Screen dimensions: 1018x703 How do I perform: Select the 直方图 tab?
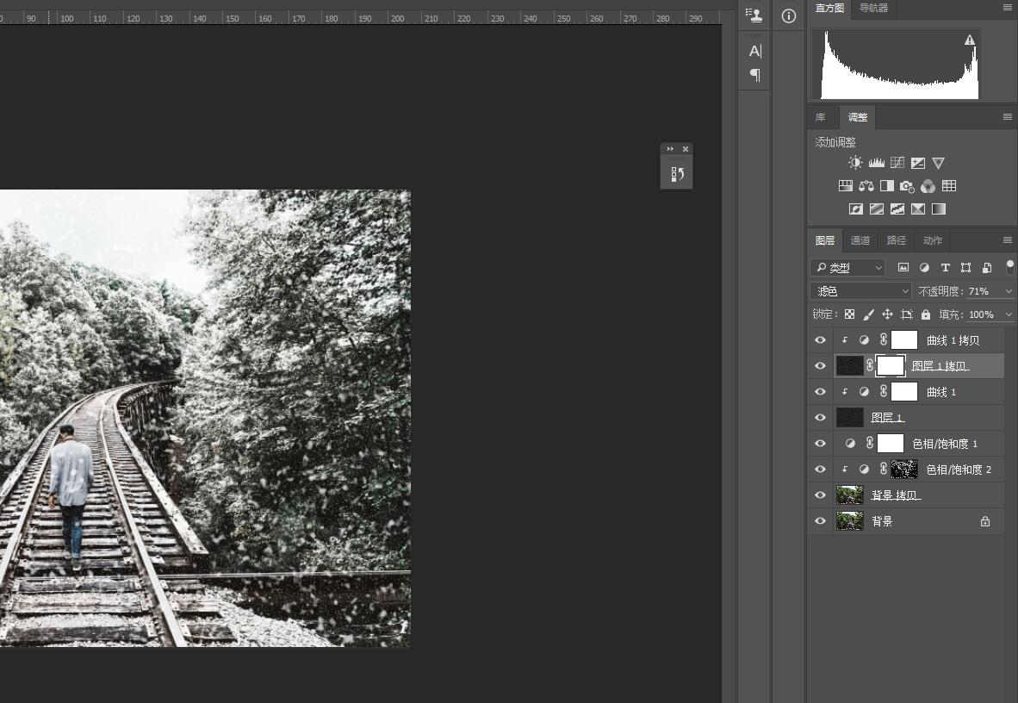click(829, 8)
